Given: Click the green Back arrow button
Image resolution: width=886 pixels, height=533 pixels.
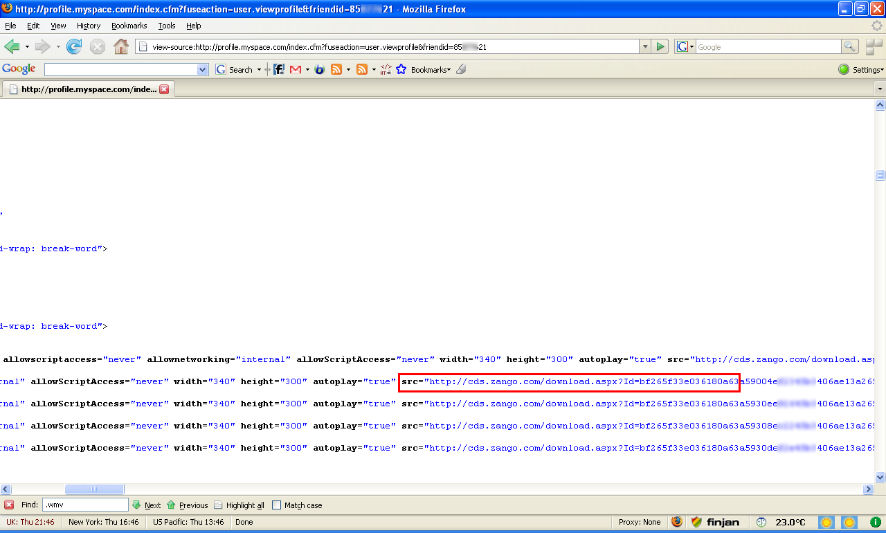Looking at the screenshot, I should click(12, 46).
